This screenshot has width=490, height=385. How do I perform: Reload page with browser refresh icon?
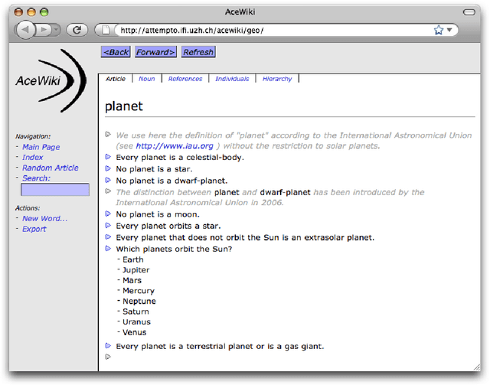coord(77,30)
